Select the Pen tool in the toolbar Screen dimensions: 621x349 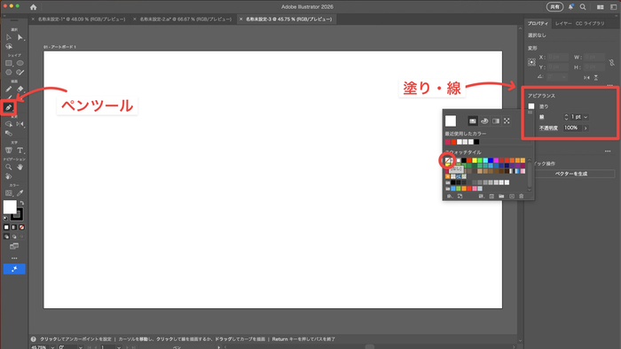8,107
